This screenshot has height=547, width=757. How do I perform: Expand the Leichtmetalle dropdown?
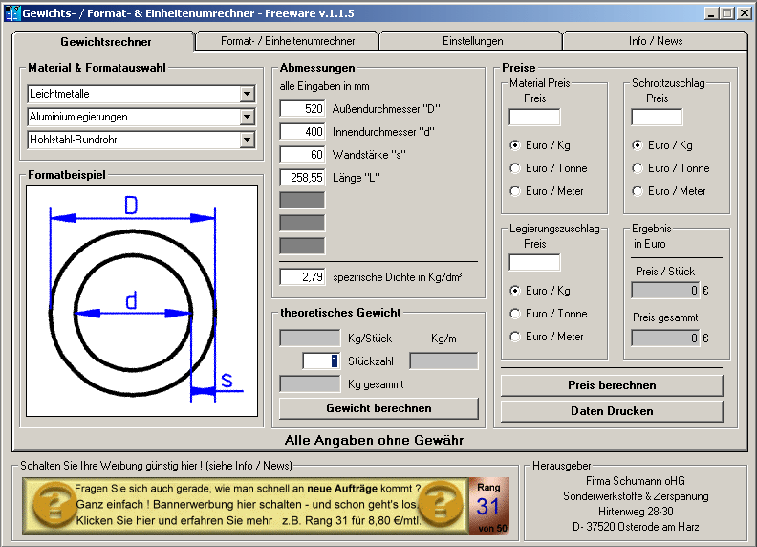pyautogui.click(x=248, y=94)
